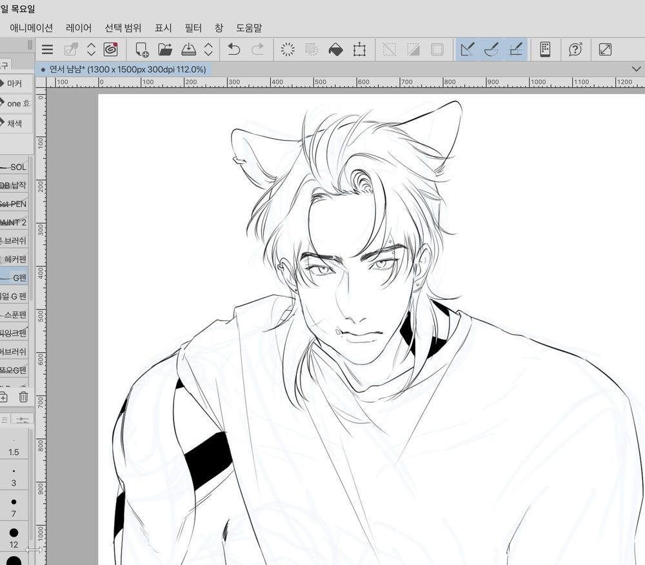Click the Clear (sunburst) icon
Image resolution: width=645 pixels, height=565 pixels.
click(x=288, y=50)
